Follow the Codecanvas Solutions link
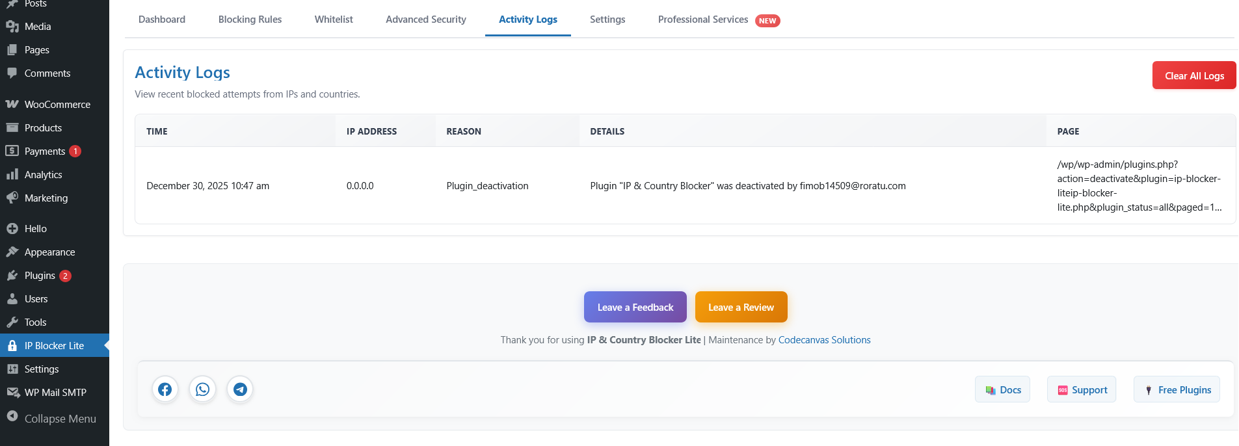The height and width of the screenshot is (446, 1239). [824, 340]
